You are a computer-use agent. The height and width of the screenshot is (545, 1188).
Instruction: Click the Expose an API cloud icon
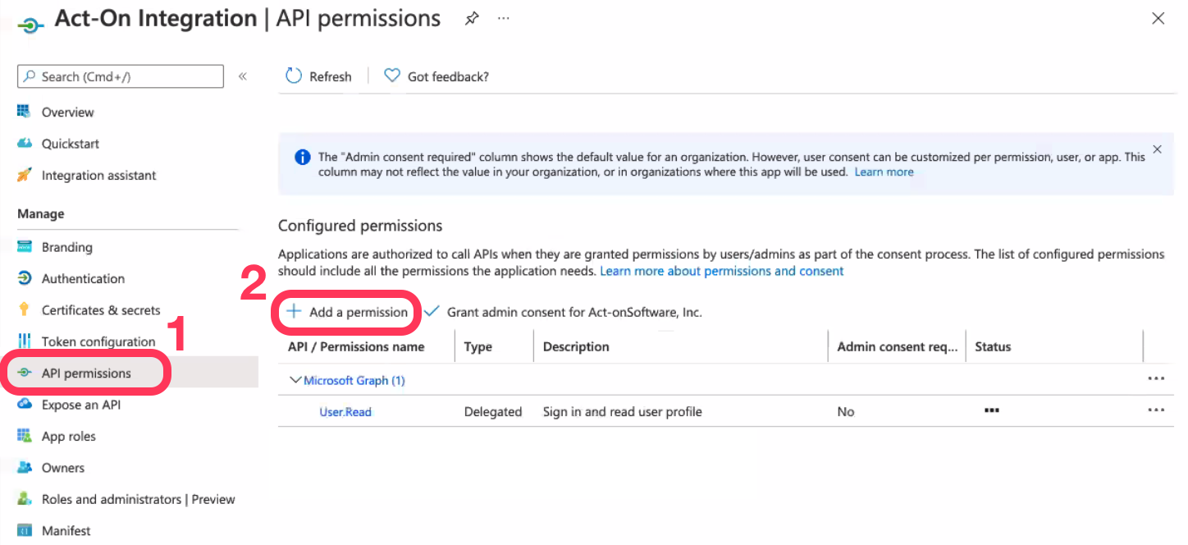(25, 404)
